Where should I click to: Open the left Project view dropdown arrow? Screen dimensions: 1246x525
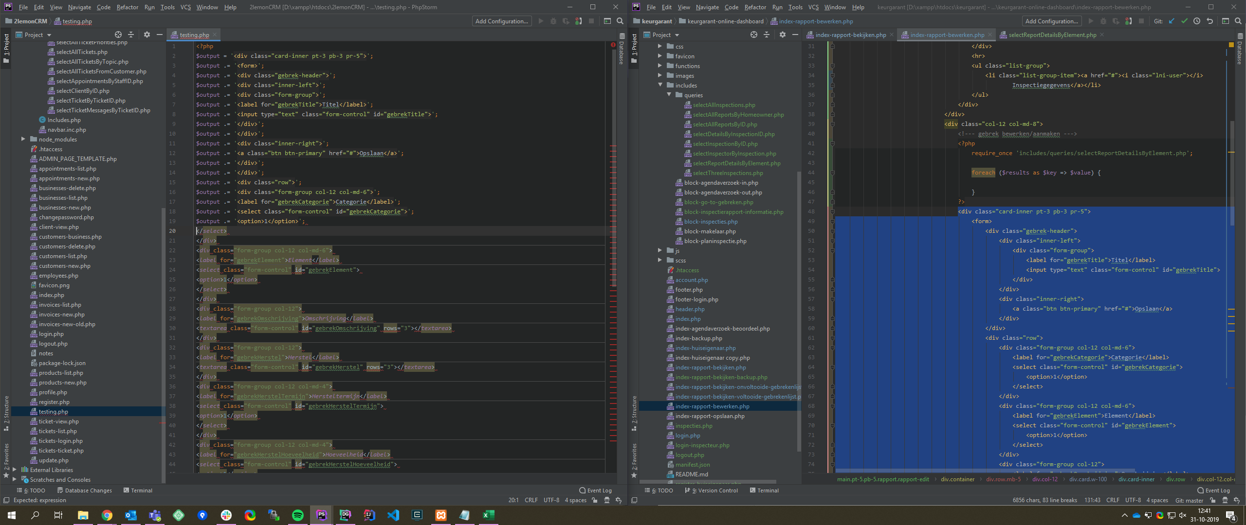pyautogui.click(x=49, y=35)
